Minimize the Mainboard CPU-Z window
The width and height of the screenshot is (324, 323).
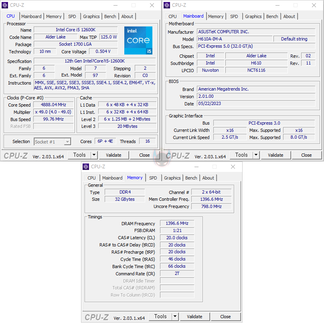click(277, 5)
